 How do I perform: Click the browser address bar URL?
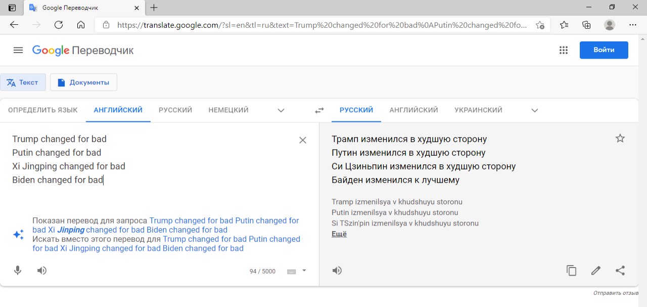pos(321,25)
